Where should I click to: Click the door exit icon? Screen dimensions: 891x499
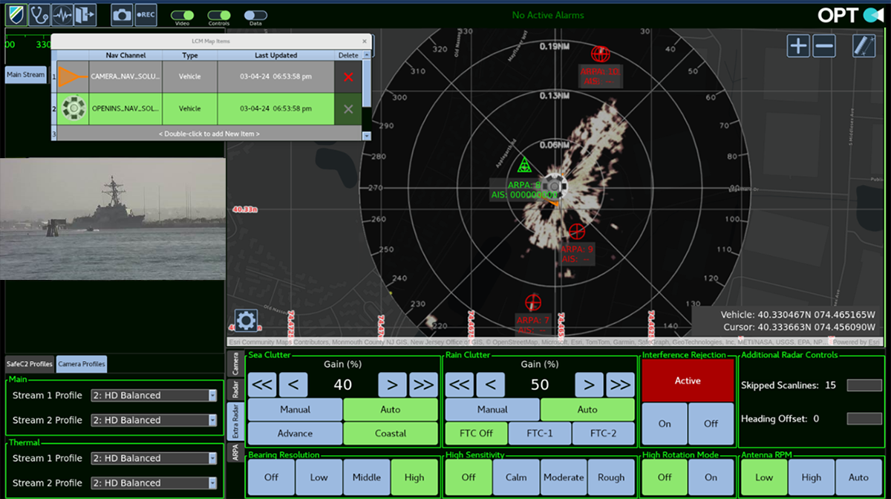[x=85, y=15]
